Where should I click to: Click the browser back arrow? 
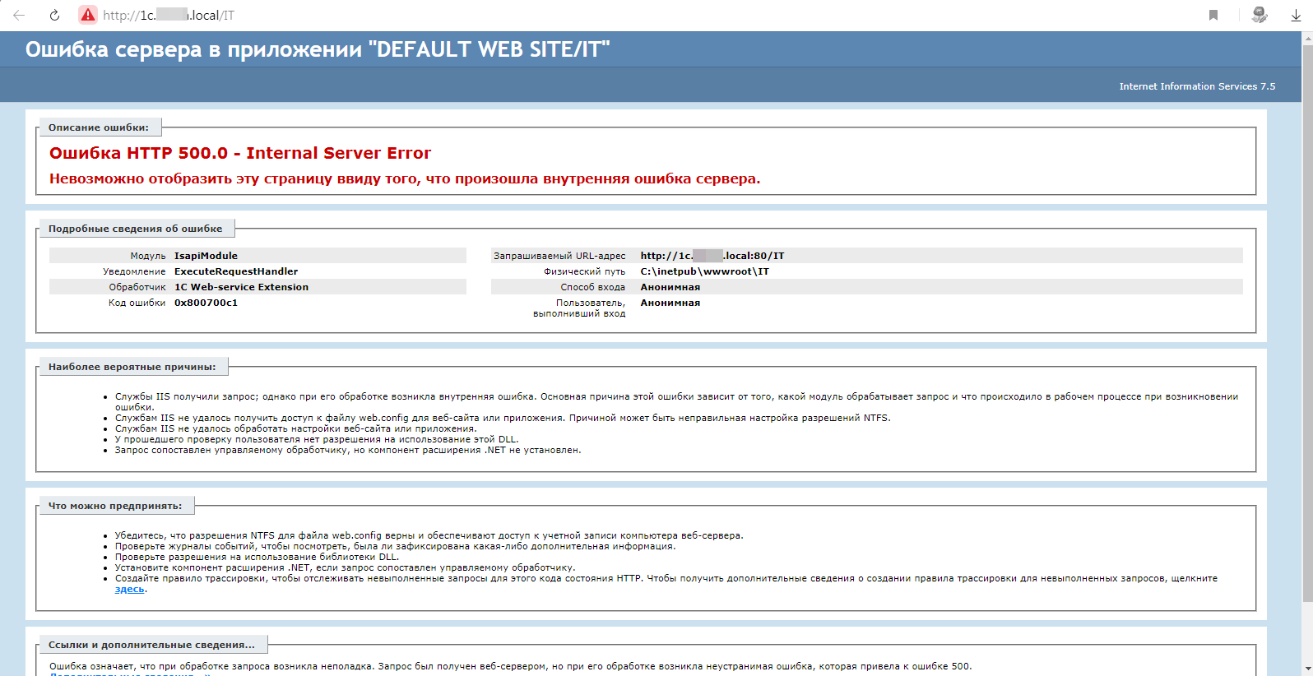tap(19, 15)
